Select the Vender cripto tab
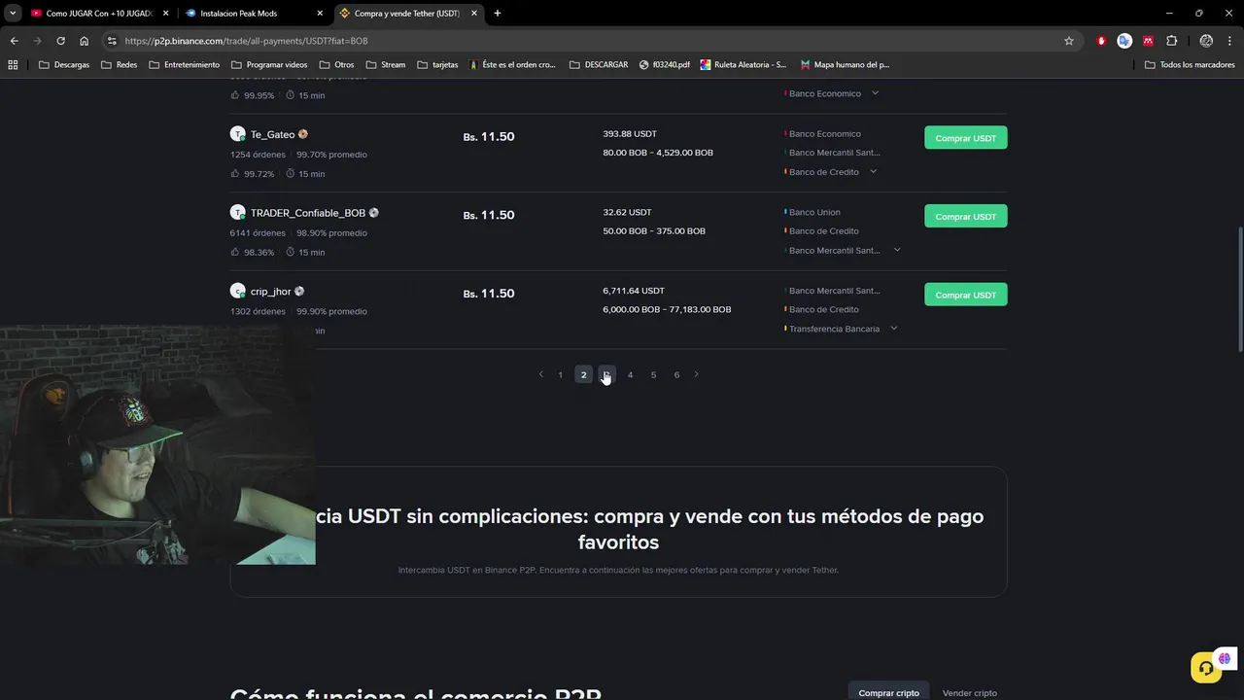 [970, 693]
